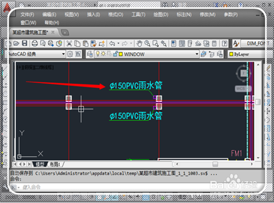The height and width of the screenshot is (203, 274).
Task: Undo last action arrow icon
Action: (112, 43)
